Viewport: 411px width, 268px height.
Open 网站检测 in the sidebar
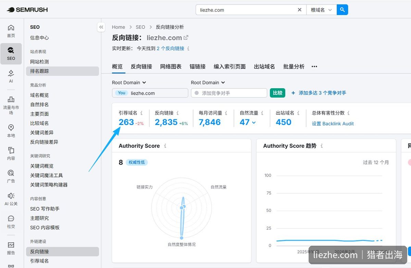(39, 62)
